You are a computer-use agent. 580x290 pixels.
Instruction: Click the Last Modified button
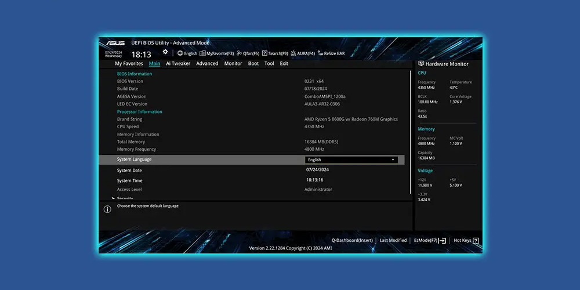click(x=393, y=240)
